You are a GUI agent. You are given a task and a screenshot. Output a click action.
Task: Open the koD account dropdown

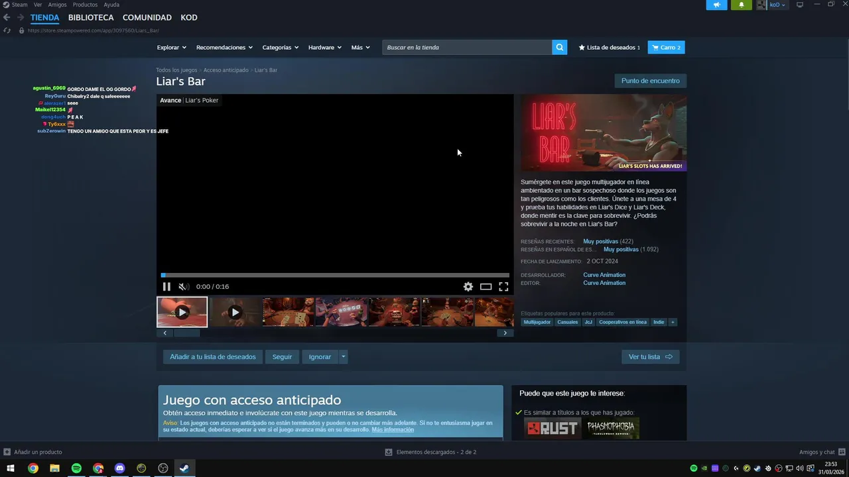pos(777,5)
